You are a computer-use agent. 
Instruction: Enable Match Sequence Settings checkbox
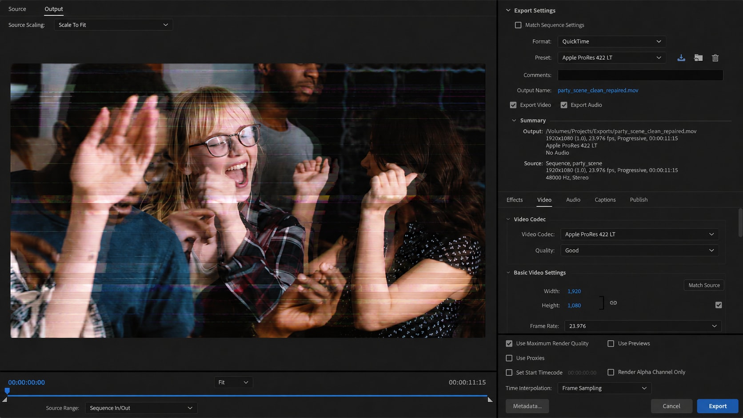click(518, 25)
